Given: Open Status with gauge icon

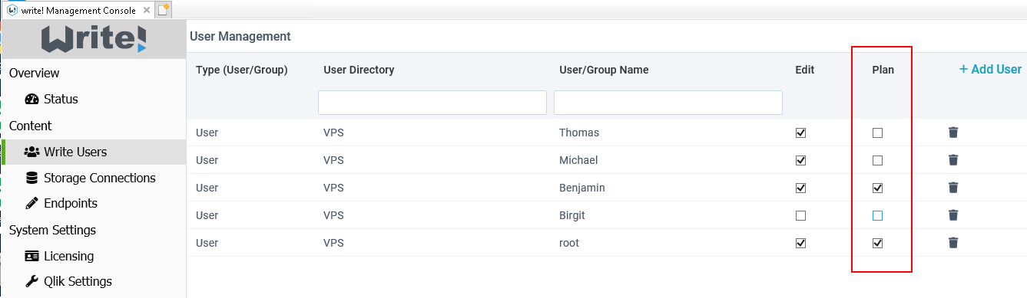Looking at the screenshot, I should coord(51,99).
